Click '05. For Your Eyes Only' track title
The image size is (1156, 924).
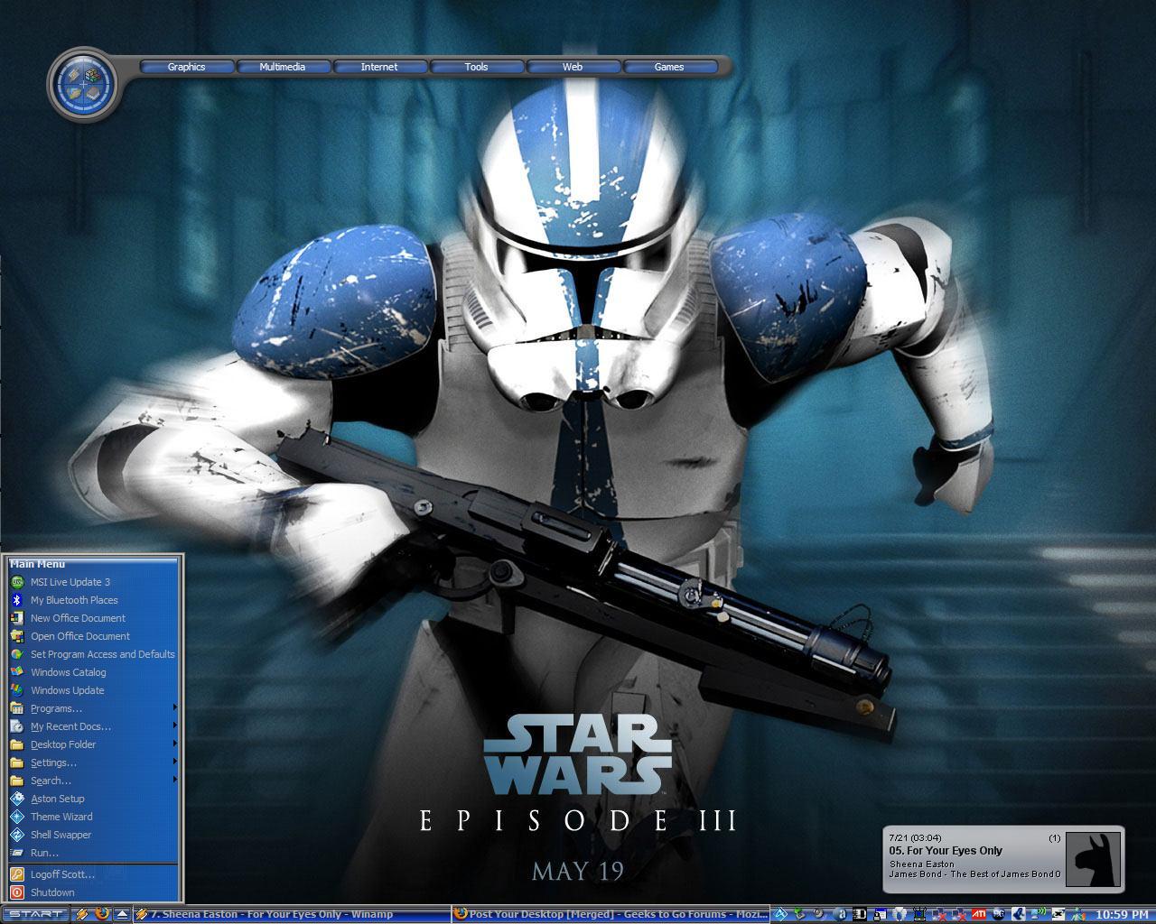pyautogui.click(x=946, y=850)
